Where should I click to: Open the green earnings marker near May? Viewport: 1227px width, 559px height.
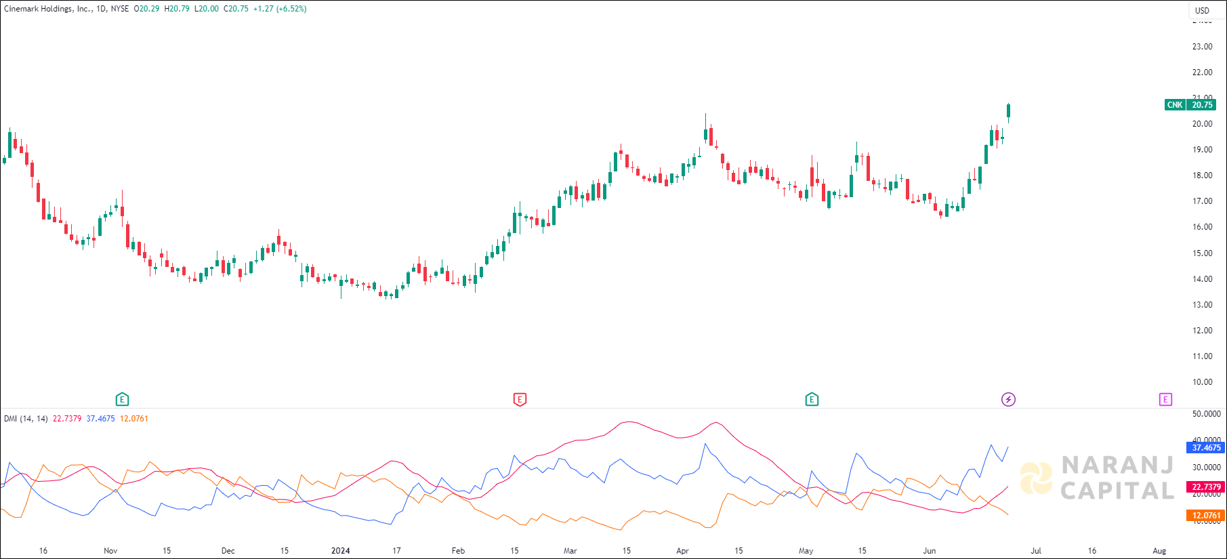pos(812,399)
